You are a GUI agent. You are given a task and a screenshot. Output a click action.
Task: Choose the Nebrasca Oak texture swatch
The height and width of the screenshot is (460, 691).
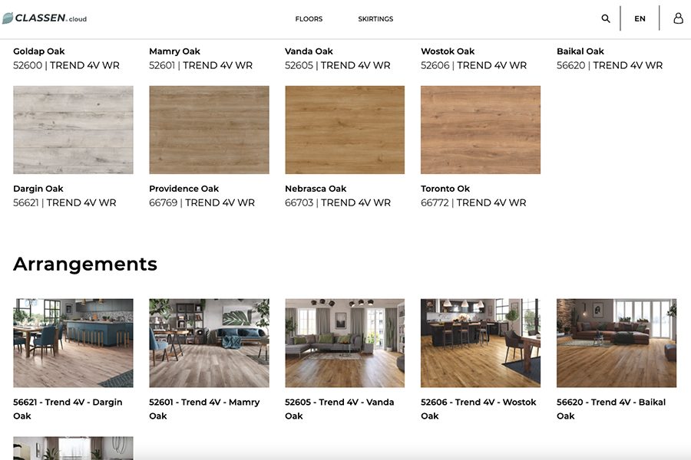[345, 130]
